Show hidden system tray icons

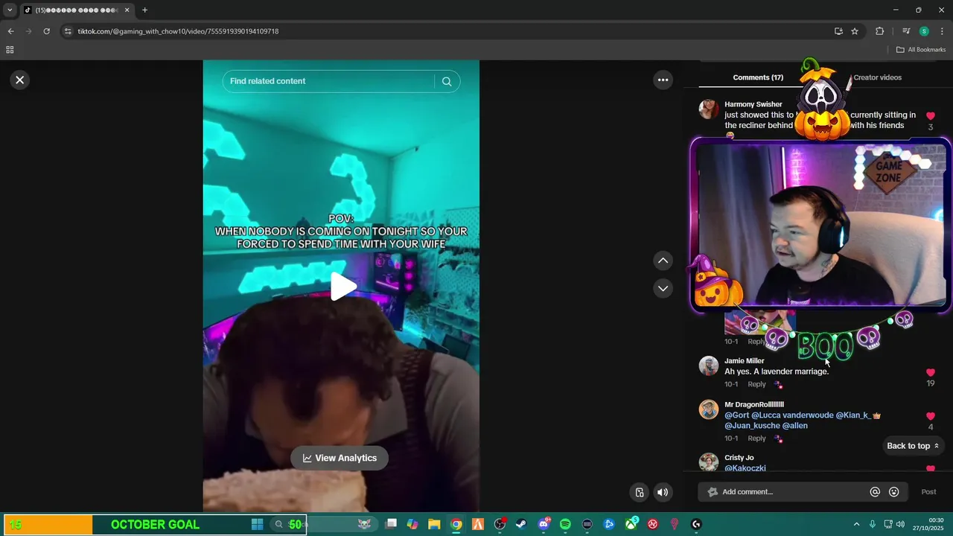click(x=856, y=524)
